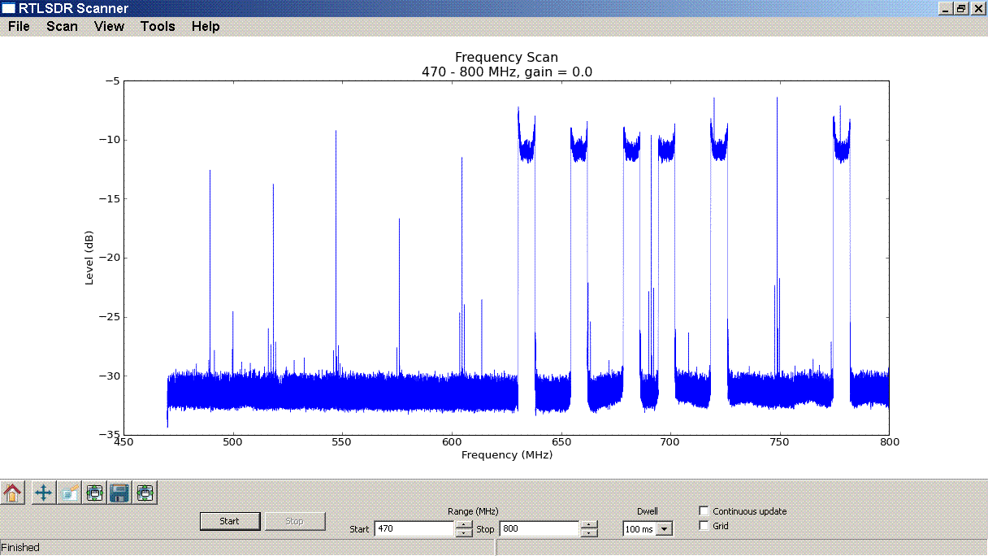Open the Dwell time dropdown

pos(665,529)
